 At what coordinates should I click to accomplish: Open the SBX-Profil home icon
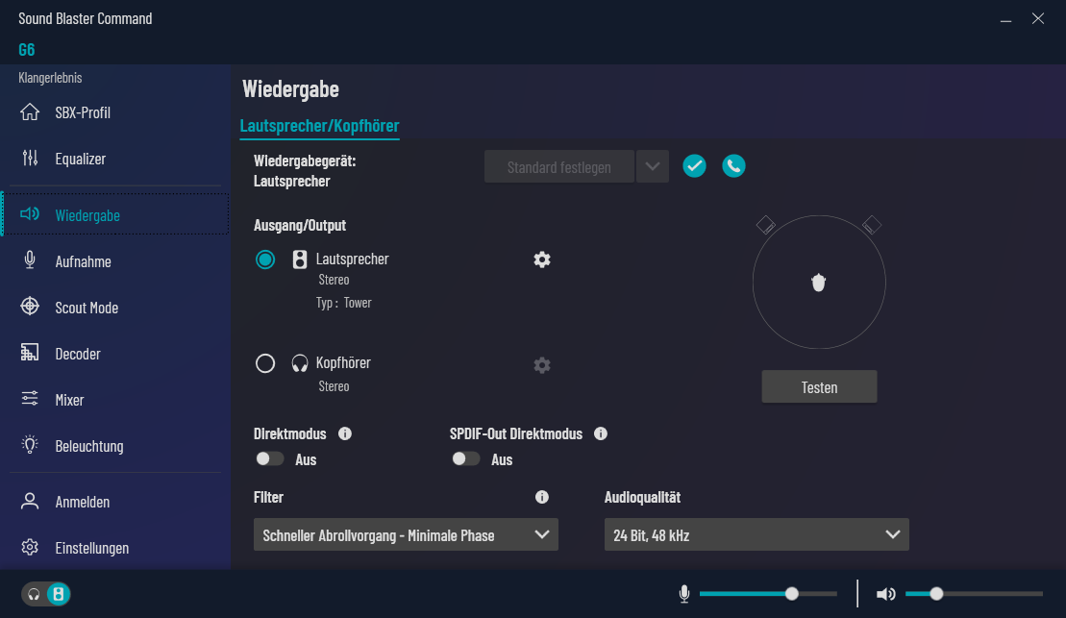(30, 112)
